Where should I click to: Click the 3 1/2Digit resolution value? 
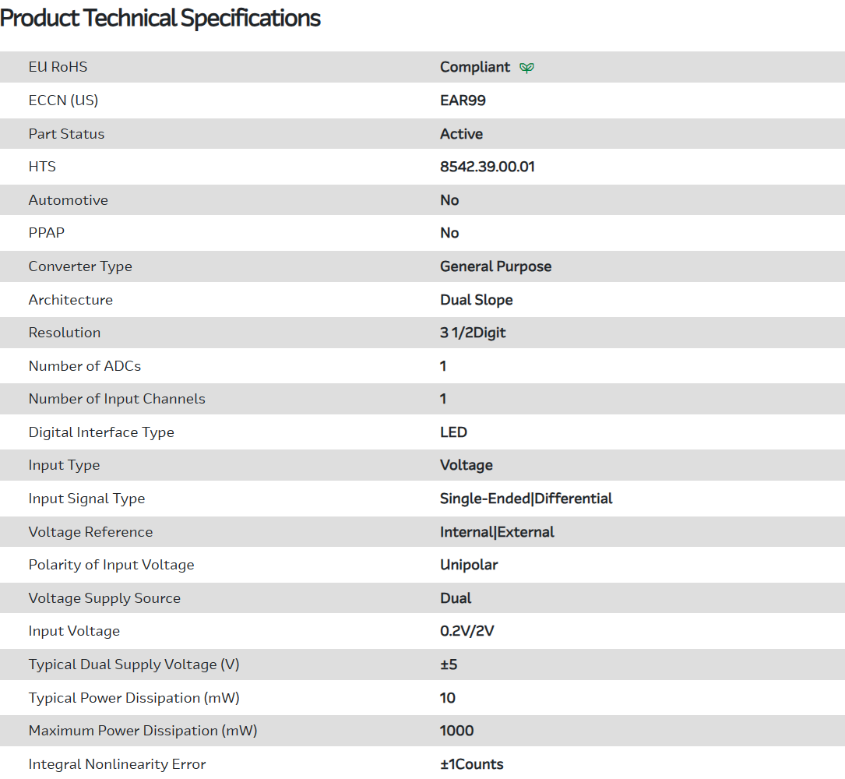pos(473,333)
